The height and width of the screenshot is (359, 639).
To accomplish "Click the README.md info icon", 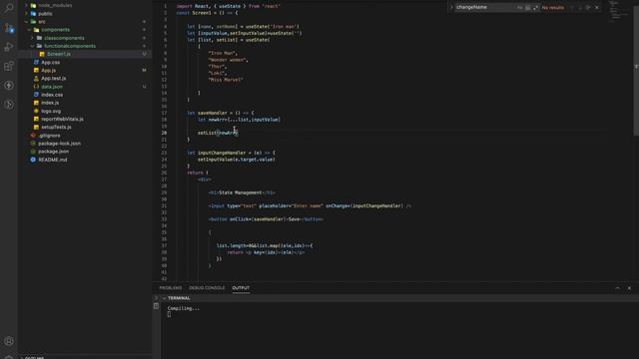I will 33,160.
